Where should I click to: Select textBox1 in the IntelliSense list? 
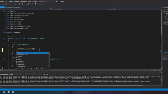click(32, 53)
